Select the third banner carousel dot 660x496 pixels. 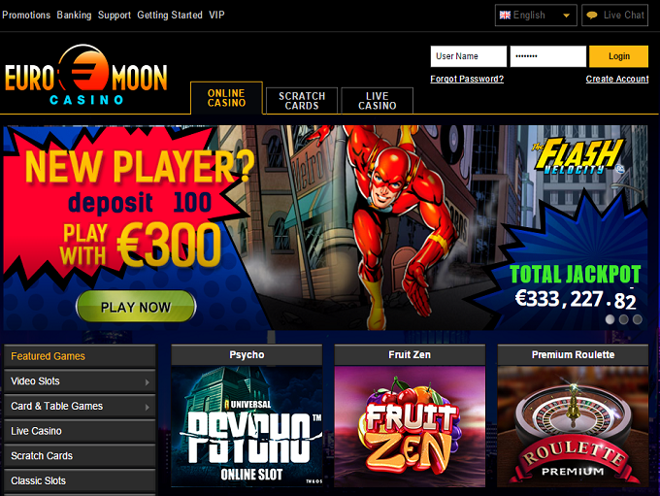638,319
